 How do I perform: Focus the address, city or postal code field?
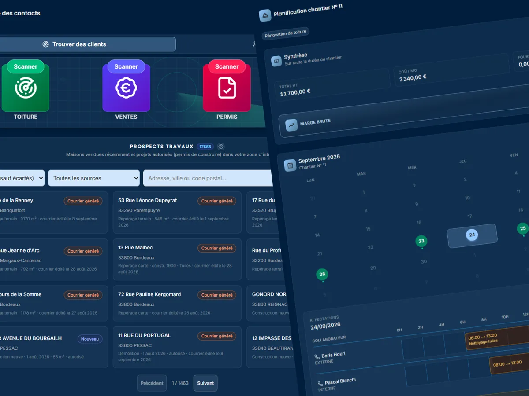[208, 178]
